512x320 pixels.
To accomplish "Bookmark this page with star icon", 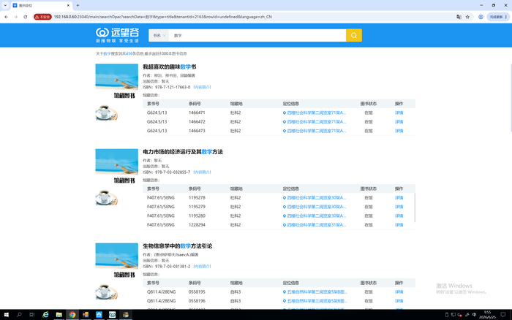I will point(467,17).
